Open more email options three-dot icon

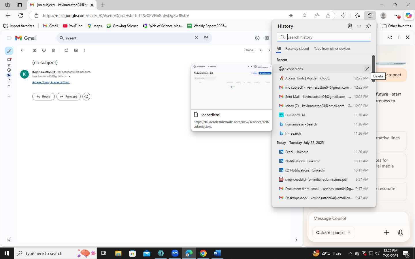click(x=84, y=50)
